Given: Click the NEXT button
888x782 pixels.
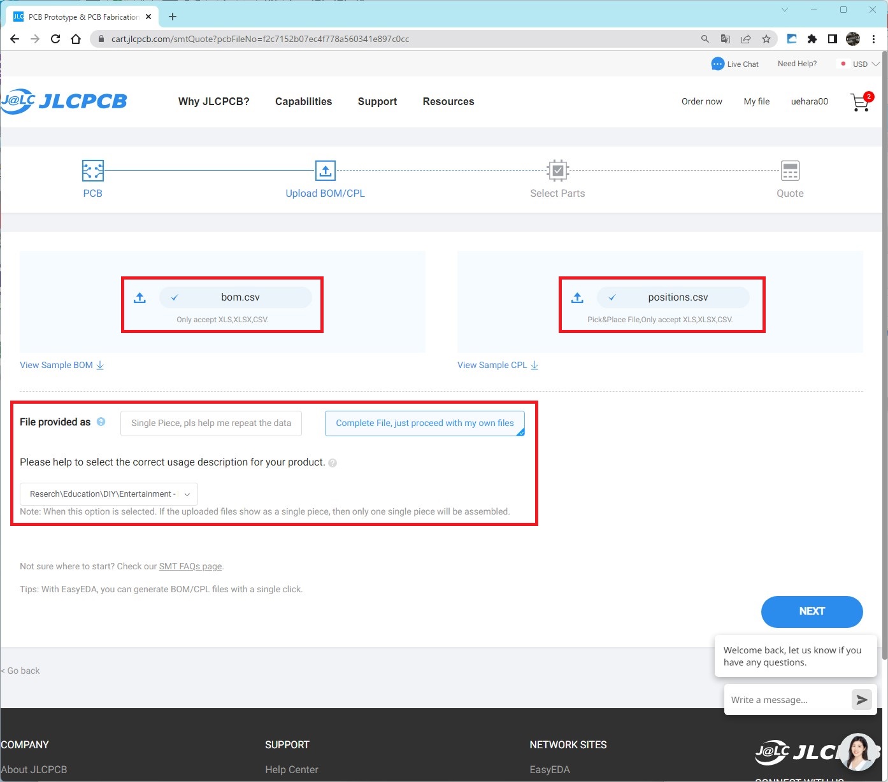Looking at the screenshot, I should pyautogui.click(x=812, y=611).
